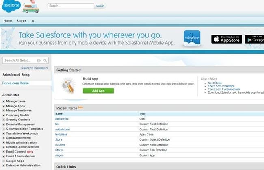Click the Salesforce cloud logo

coord(11,6)
